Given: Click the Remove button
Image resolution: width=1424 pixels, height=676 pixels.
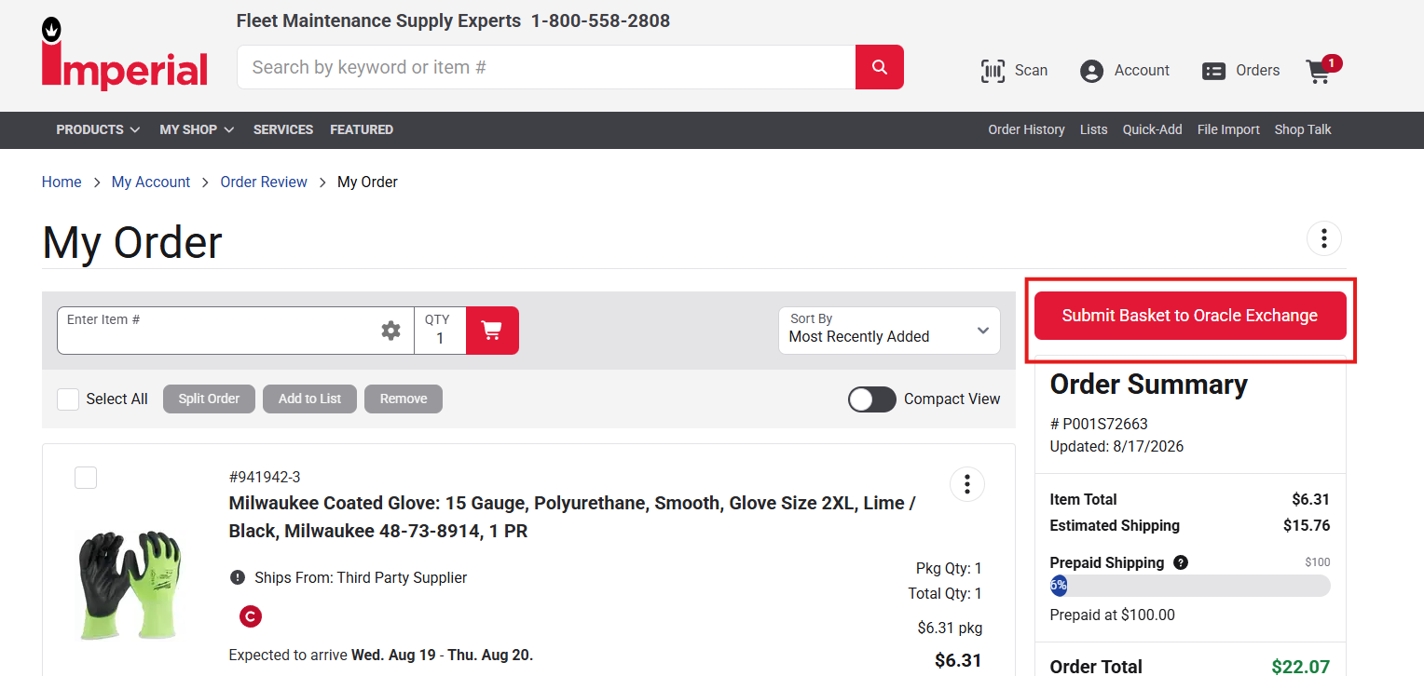Looking at the screenshot, I should (404, 399).
